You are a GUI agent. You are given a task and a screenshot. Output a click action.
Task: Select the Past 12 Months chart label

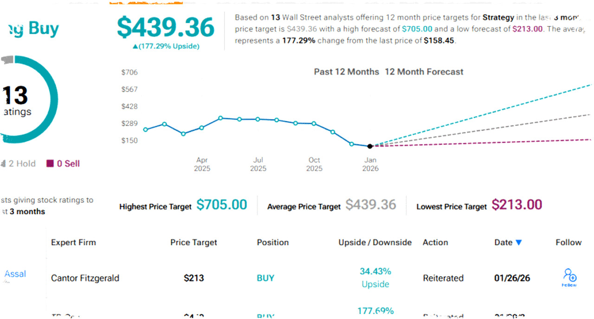pyautogui.click(x=346, y=72)
